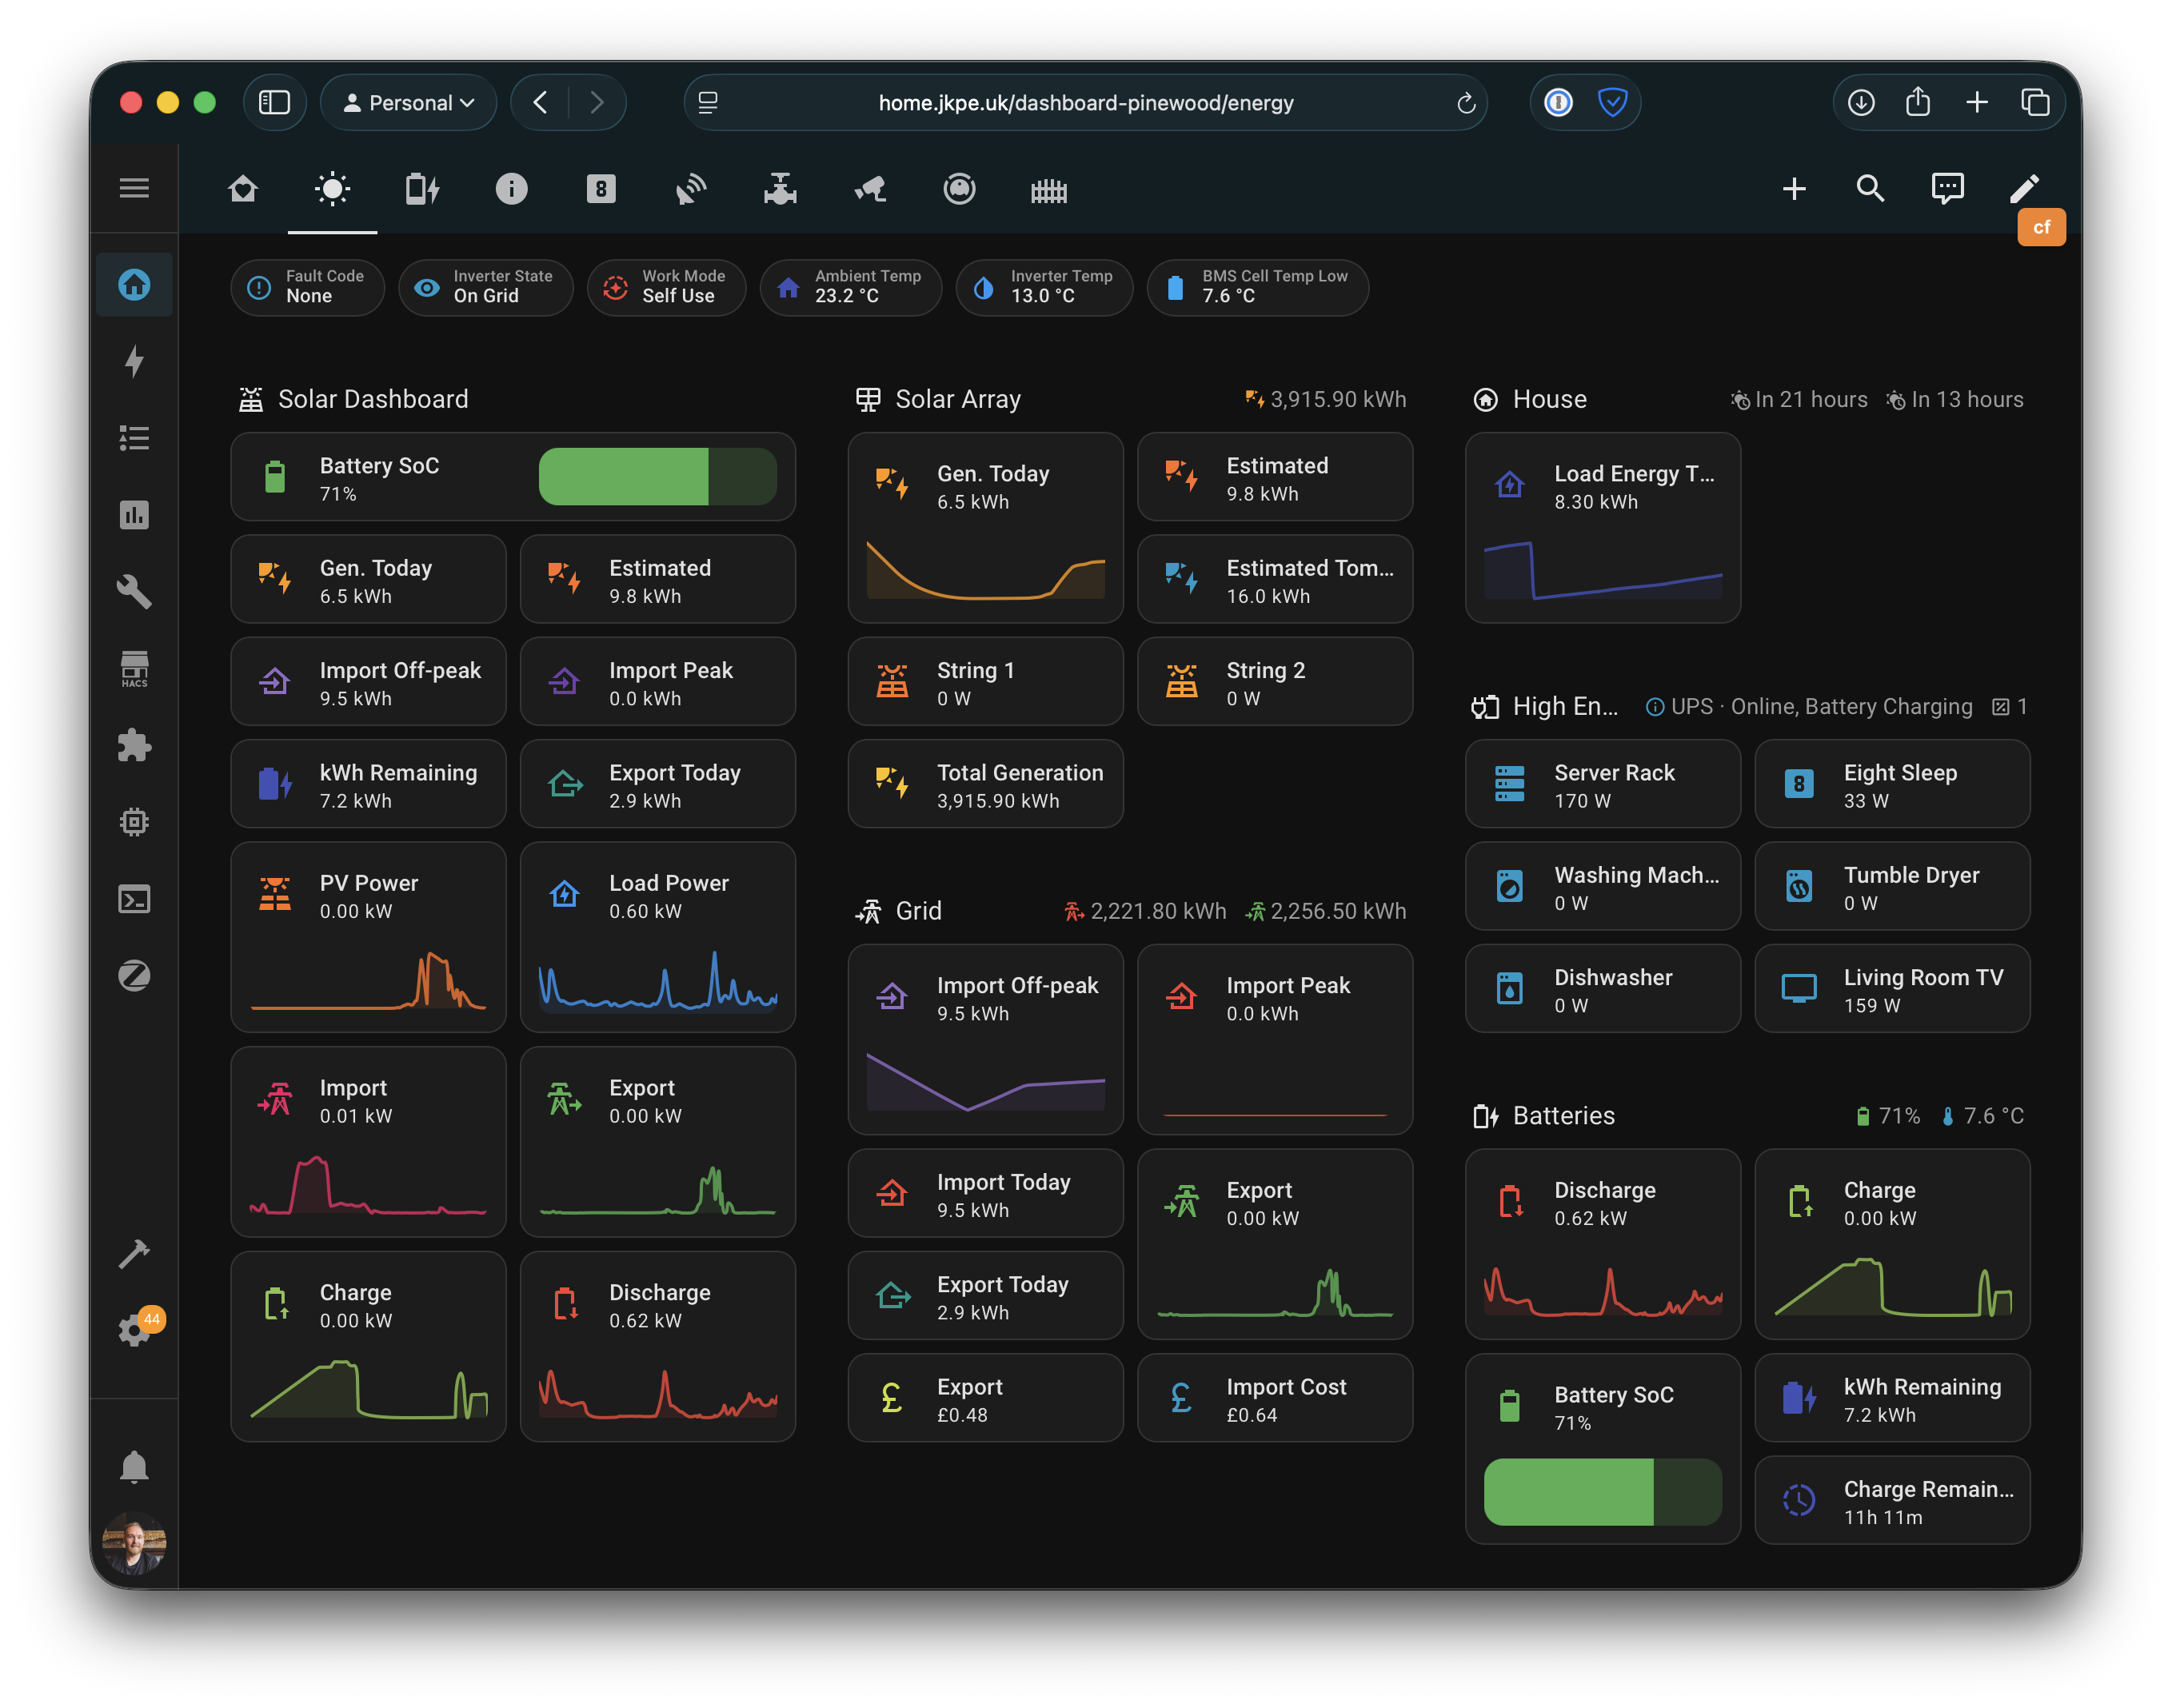Open dashboard search with the magnifier icon
This screenshot has height=1708, width=2172.
[1870, 188]
